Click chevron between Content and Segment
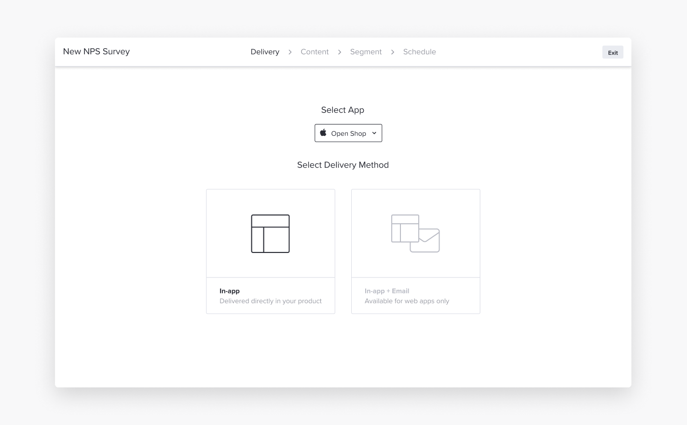 tap(340, 52)
